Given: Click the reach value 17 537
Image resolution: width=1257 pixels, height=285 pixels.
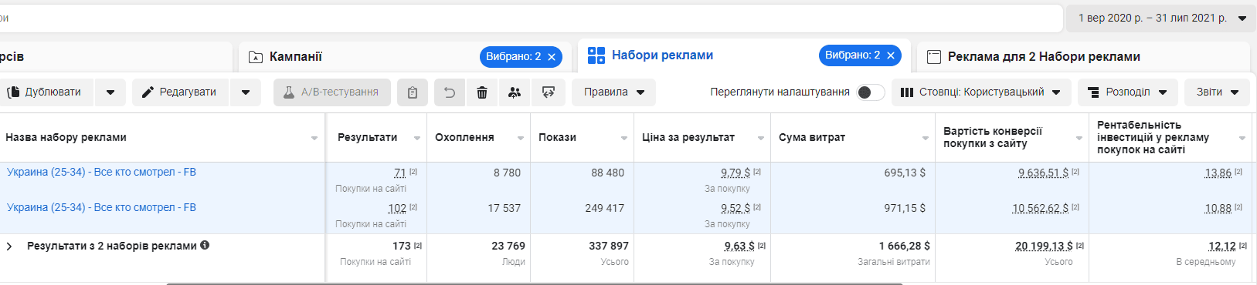Looking at the screenshot, I should coord(504,208).
